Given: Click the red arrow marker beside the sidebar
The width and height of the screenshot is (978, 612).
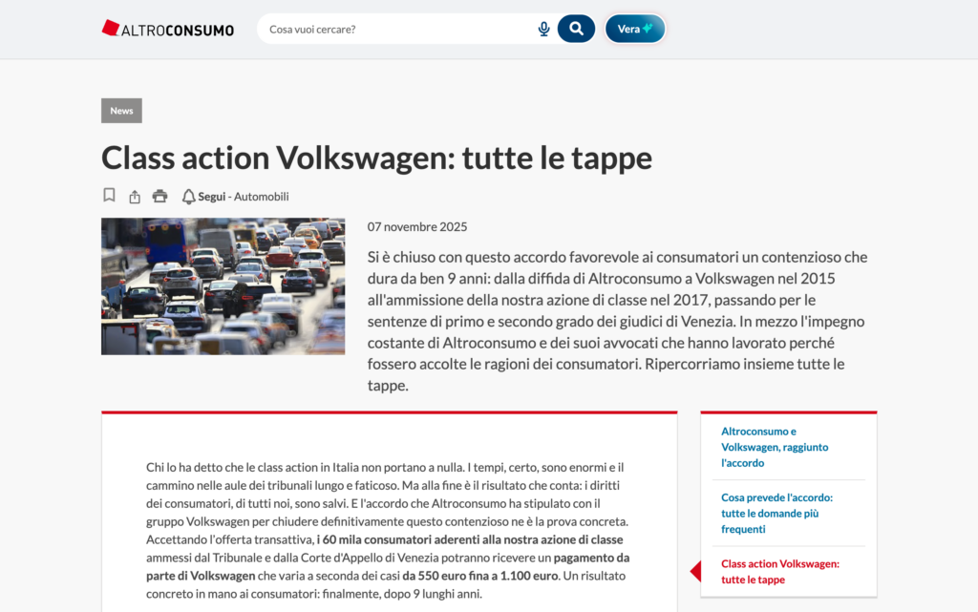Looking at the screenshot, I should coord(695,571).
